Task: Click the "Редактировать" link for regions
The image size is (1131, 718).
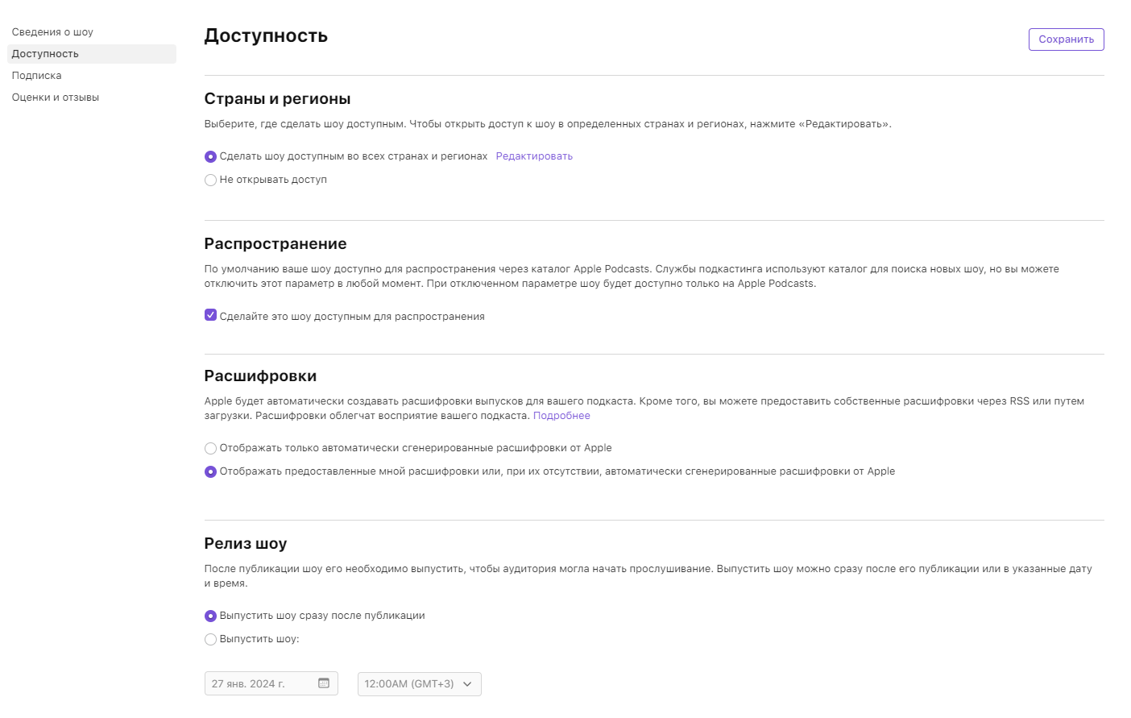Action: [x=534, y=156]
